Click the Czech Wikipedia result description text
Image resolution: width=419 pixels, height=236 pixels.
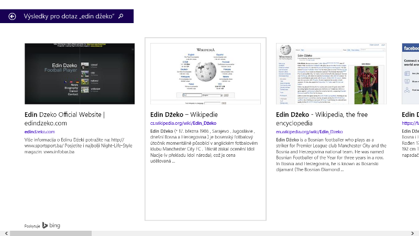(204, 153)
